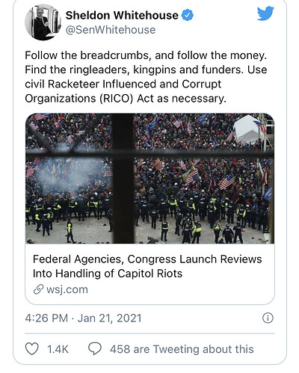Open the 4:26 PM timestamp link

coord(46,318)
